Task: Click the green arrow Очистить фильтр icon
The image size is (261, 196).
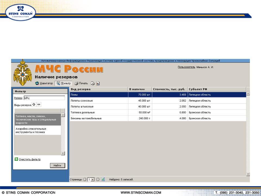Action: pos(16,159)
